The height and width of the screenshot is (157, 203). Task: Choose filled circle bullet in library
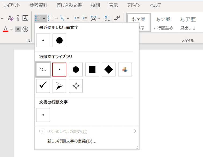76,70
